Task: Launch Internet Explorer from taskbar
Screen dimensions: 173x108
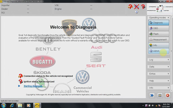Action: click(x=12, y=106)
